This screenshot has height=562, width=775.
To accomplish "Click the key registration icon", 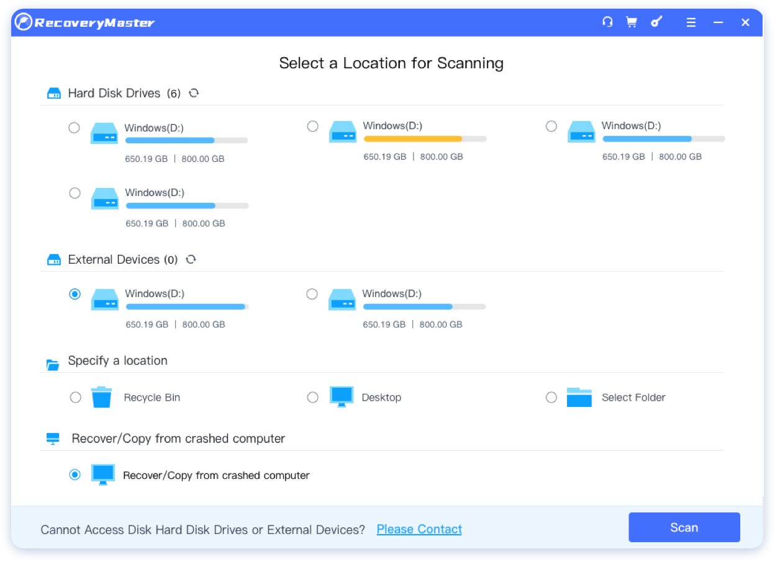I will pyautogui.click(x=656, y=22).
